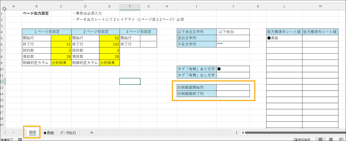Viewport: 346px width, 141px height.
Task: Click the ページ出力設定 title cell
Action: click(36, 13)
